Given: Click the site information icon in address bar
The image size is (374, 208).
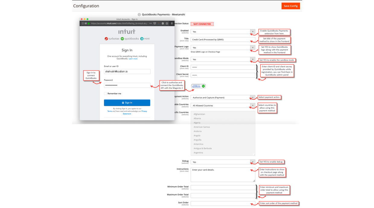Looking at the screenshot, I should coord(83,23).
